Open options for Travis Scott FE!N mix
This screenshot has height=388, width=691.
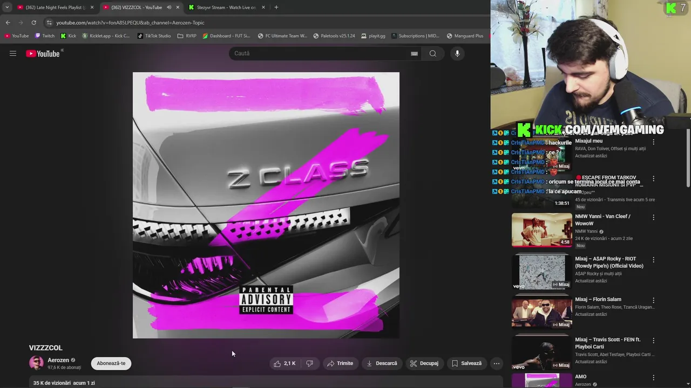pos(653,341)
